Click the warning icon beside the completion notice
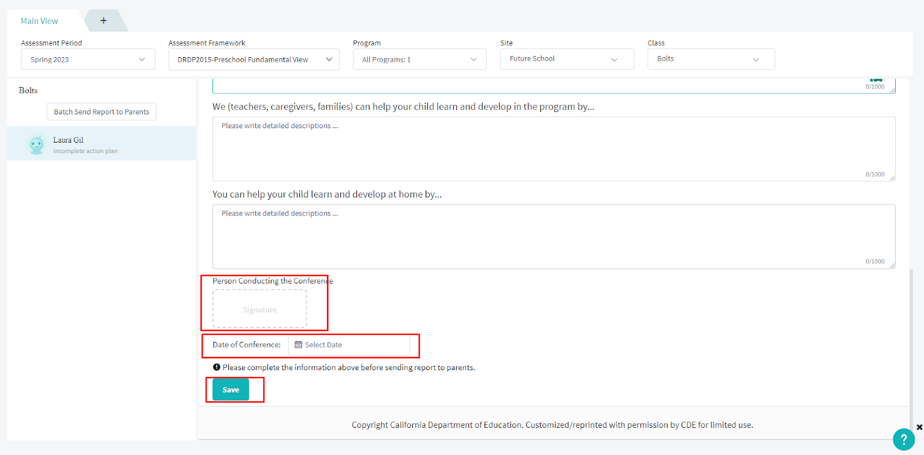 click(217, 367)
